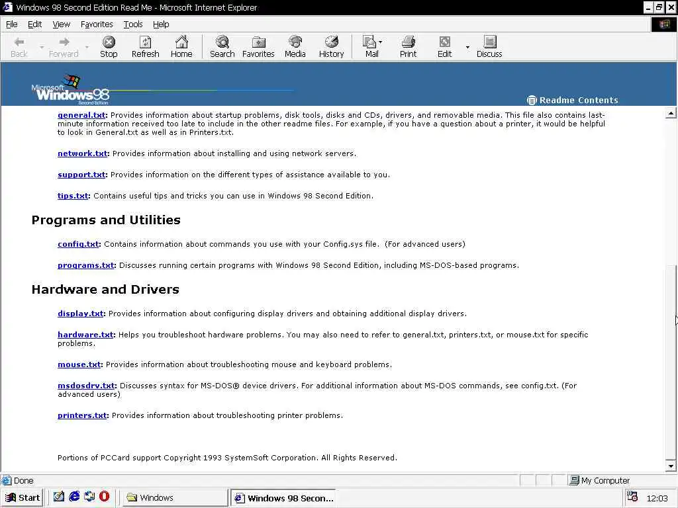Click the Programs and Utilities heading
Viewport: 678px width, 508px height.
pyautogui.click(x=106, y=220)
